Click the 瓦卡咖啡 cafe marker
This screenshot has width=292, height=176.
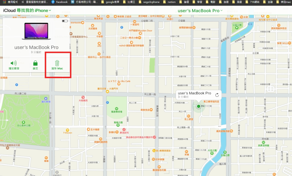pos(89,129)
